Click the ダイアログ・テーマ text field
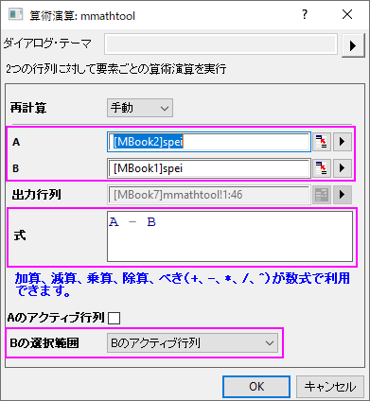Image resolution: width=370 pixels, height=401 pixels. [220, 44]
